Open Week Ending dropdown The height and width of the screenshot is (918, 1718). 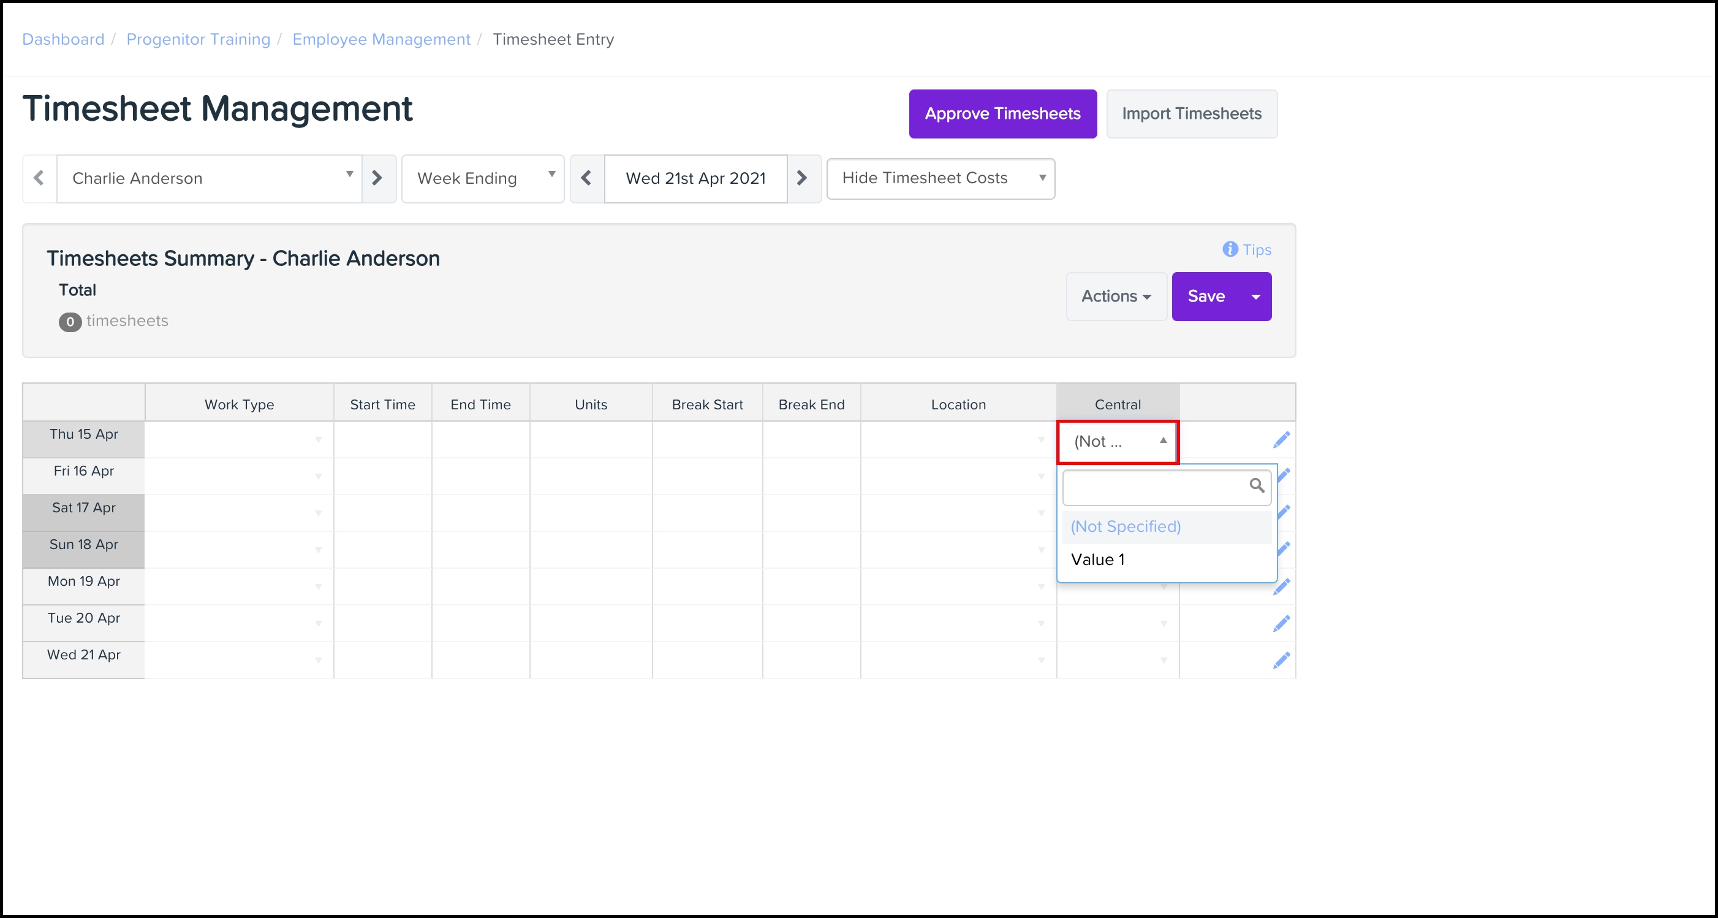pos(483,178)
